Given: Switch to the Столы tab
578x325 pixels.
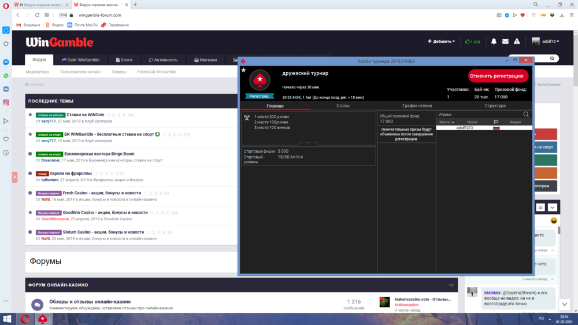Looking at the screenshot, I should pyautogui.click(x=343, y=106).
